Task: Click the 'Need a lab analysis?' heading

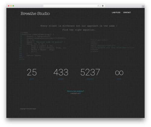Action: click(75, 91)
